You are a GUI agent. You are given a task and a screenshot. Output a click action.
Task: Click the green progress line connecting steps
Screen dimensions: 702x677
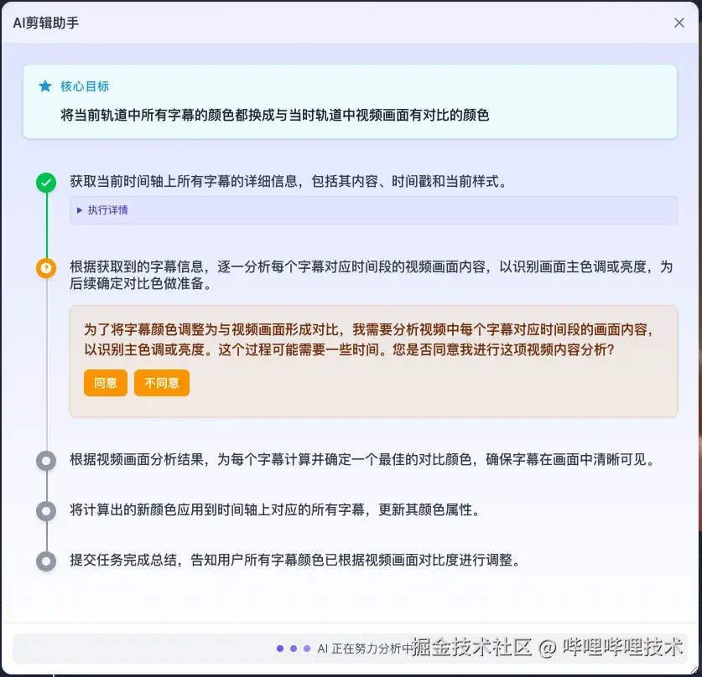pos(46,224)
